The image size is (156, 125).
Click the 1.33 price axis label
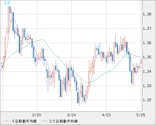[147, 86]
